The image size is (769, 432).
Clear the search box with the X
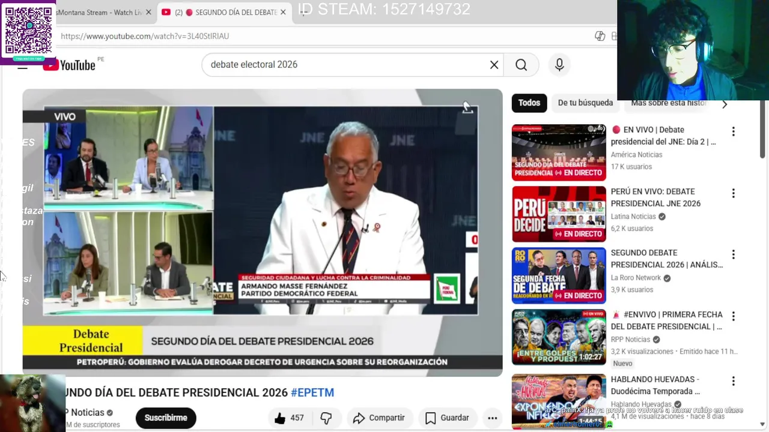point(494,65)
